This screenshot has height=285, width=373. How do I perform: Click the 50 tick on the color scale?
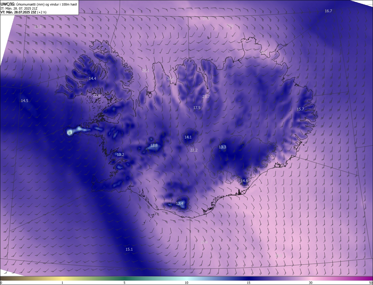[x=371, y=283]
